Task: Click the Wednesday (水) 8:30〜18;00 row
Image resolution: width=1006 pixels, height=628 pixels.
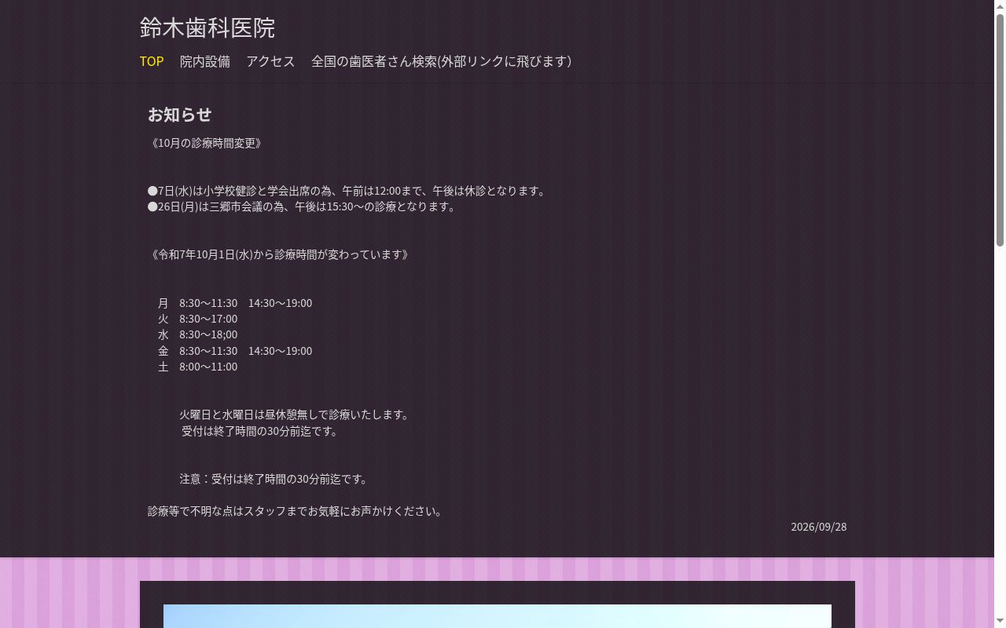Action: [x=197, y=334]
